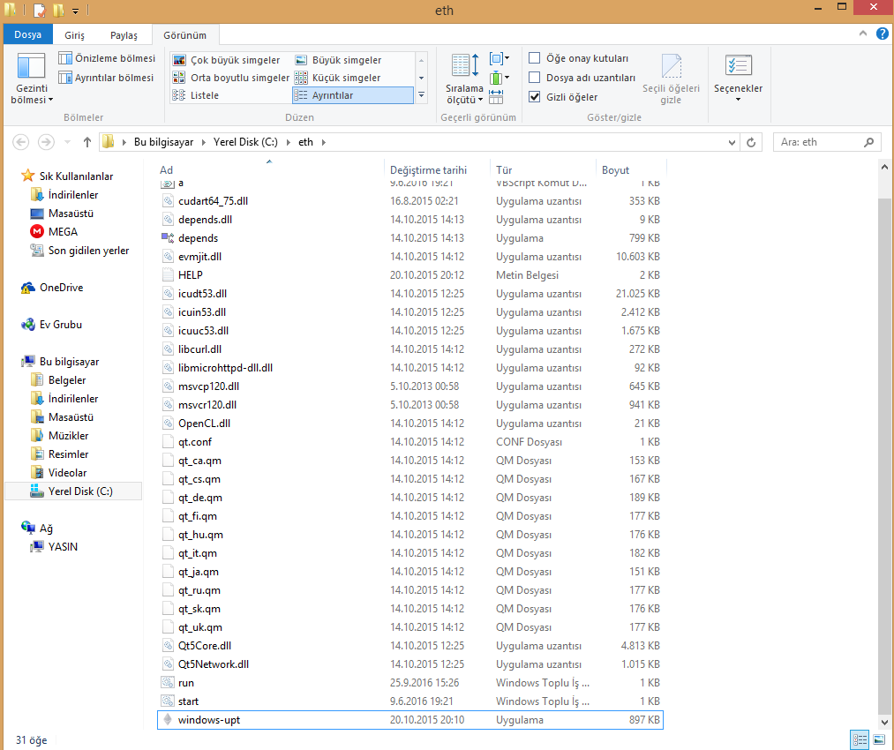Expand the address bar history dropdown
The width and height of the screenshot is (894, 750).
(x=732, y=142)
